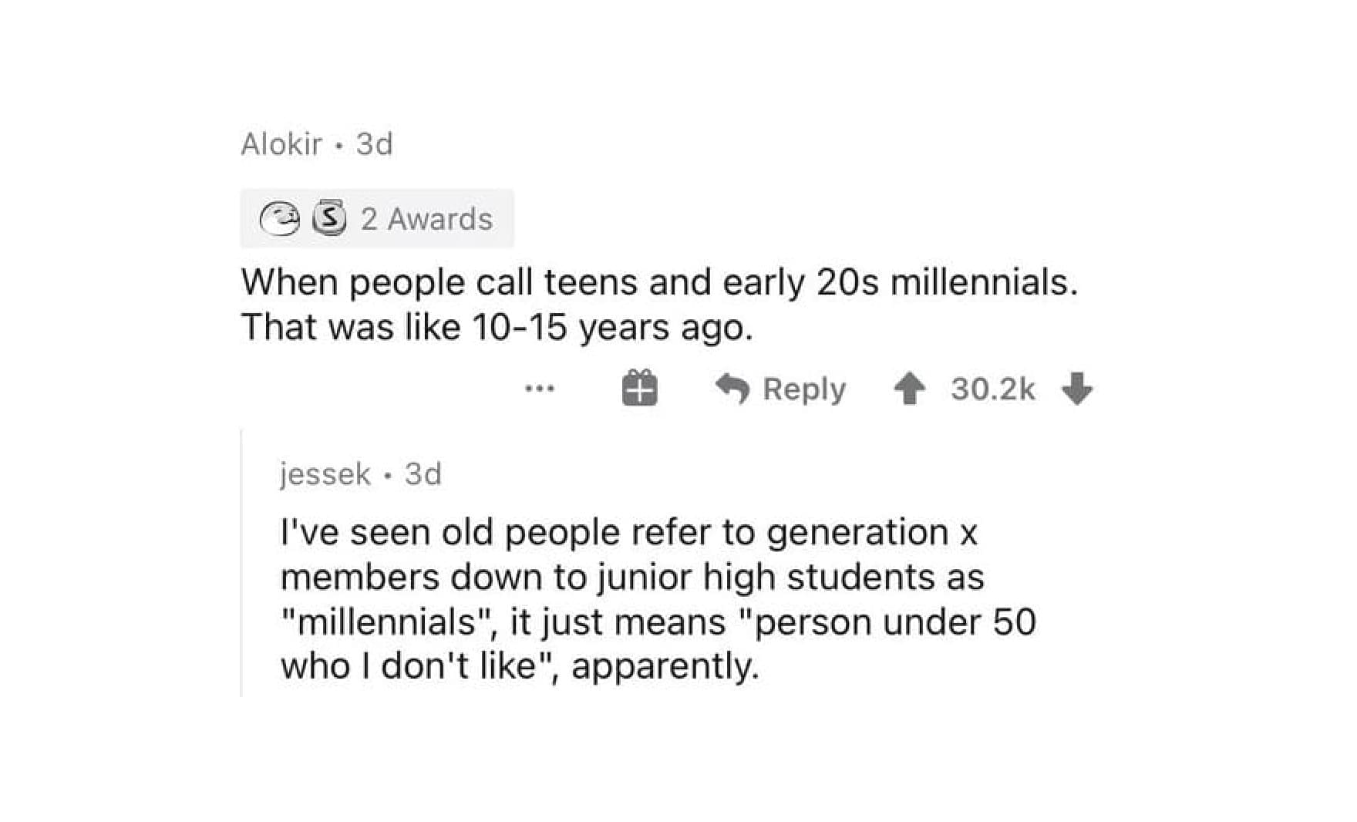Open Alokir's user profile
This screenshot has height=822, width=1357.
tap(281, 144)
